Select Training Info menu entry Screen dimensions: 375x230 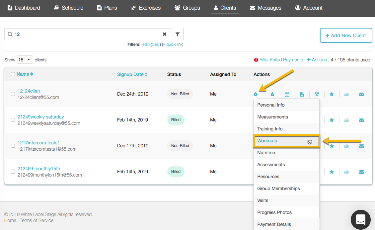[x=286, y=129]
